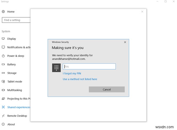The height and width of the screenshot is (130, 177).
Task: Click the Find a setting search box
Action: (x=16, y=20)
